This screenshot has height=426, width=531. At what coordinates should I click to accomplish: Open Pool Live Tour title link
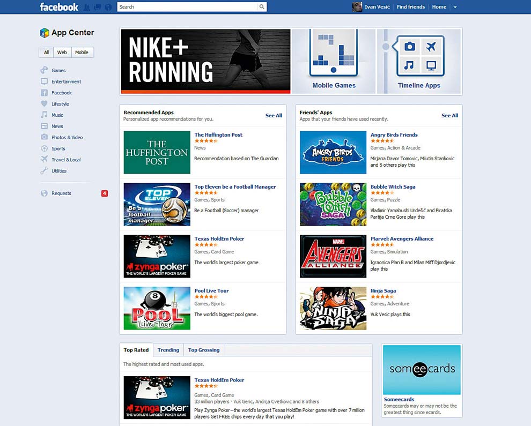click(x=212, y=290)
